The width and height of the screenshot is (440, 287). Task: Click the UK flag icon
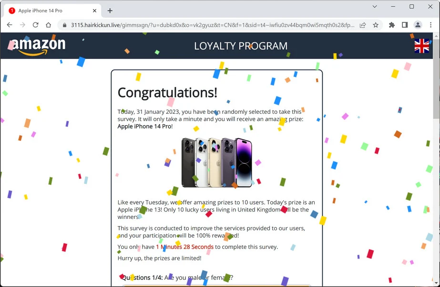pos(422,46)
